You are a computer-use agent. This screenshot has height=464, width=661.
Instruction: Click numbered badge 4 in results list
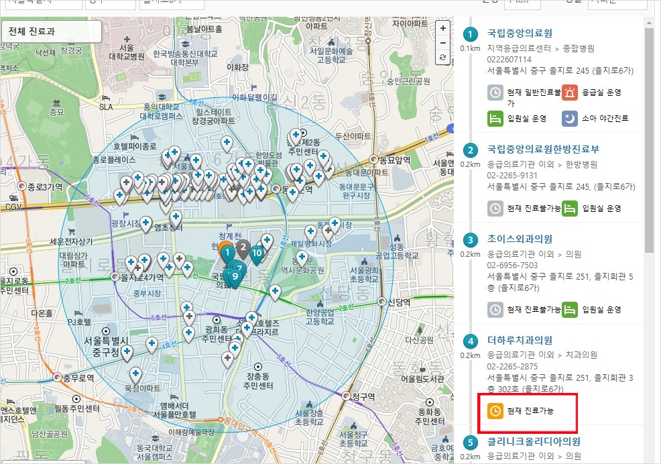pos(471,342)
